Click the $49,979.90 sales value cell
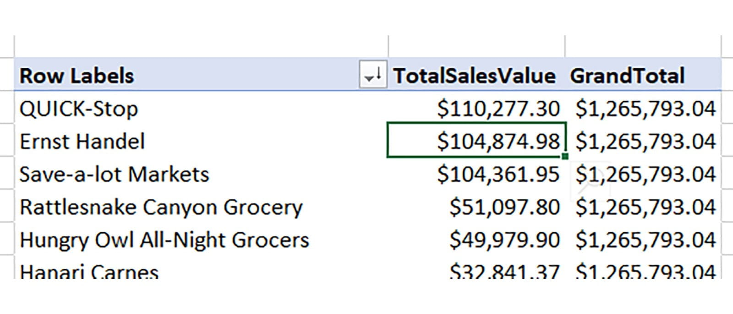 [504, 240]
